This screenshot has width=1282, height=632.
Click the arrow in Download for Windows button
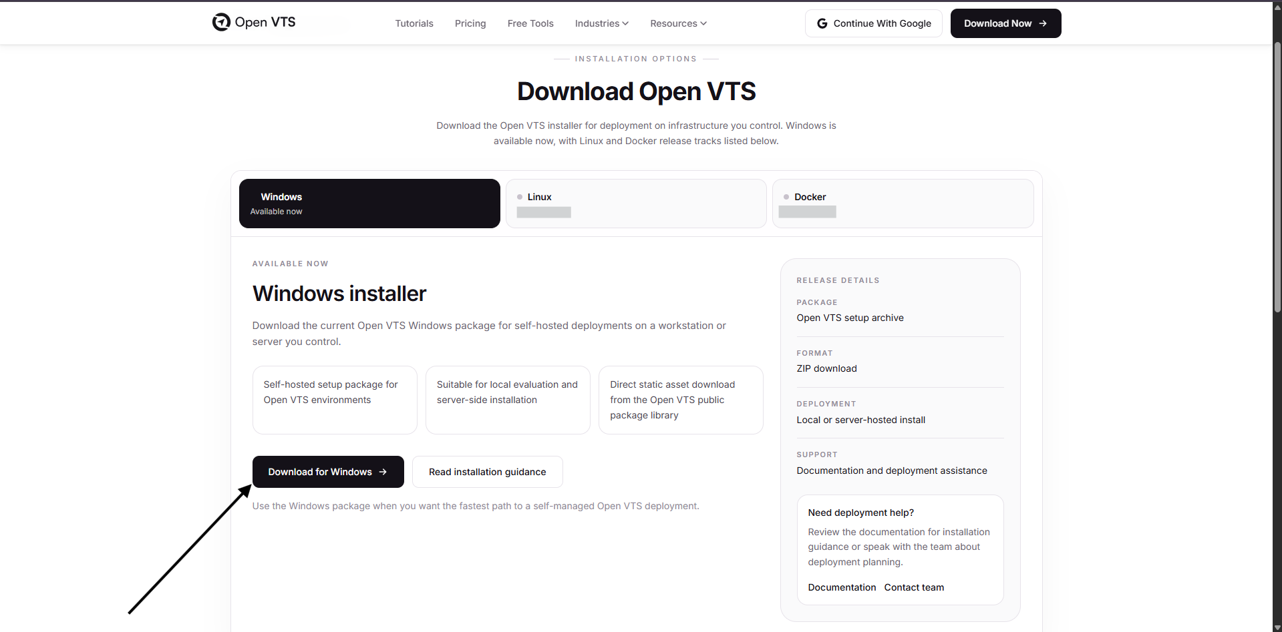pyautogui.click(x=383, y=472)
